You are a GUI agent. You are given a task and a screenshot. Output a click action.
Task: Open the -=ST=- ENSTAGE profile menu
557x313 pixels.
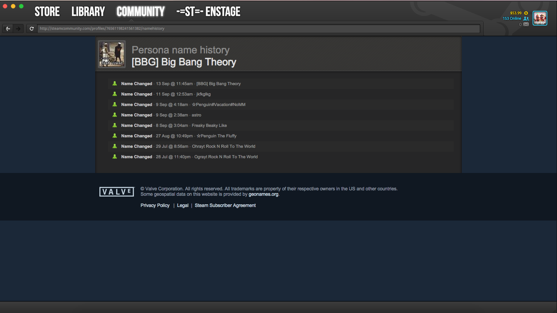[208, 12]
